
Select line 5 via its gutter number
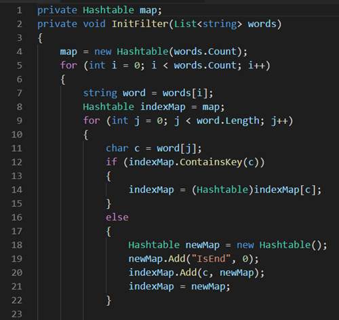[x=20, y=66]
